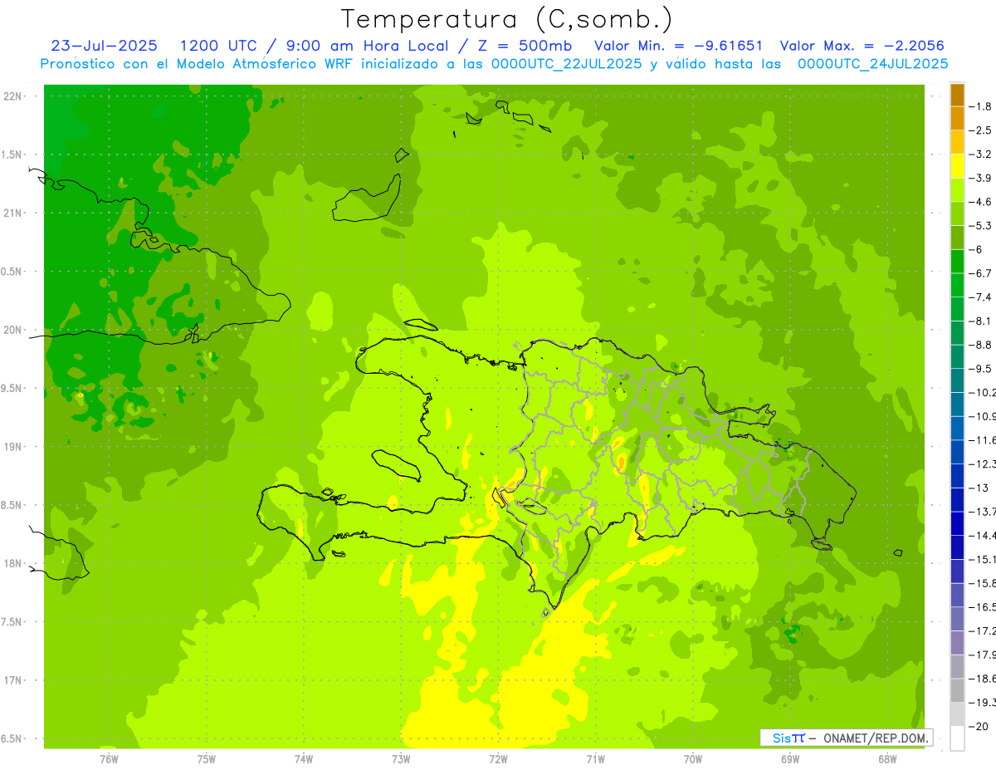Viewport: 996px width, 770px height.
Task: Select the yellow swatch between -3.2 and -3.9
Action: point(957,166)
